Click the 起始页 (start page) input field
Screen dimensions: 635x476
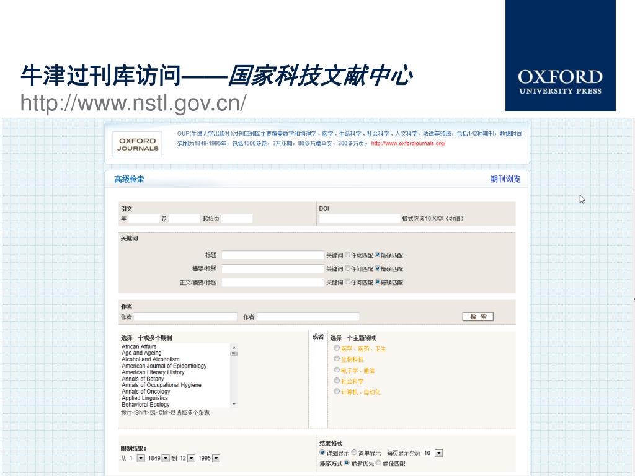click(237, 219)
